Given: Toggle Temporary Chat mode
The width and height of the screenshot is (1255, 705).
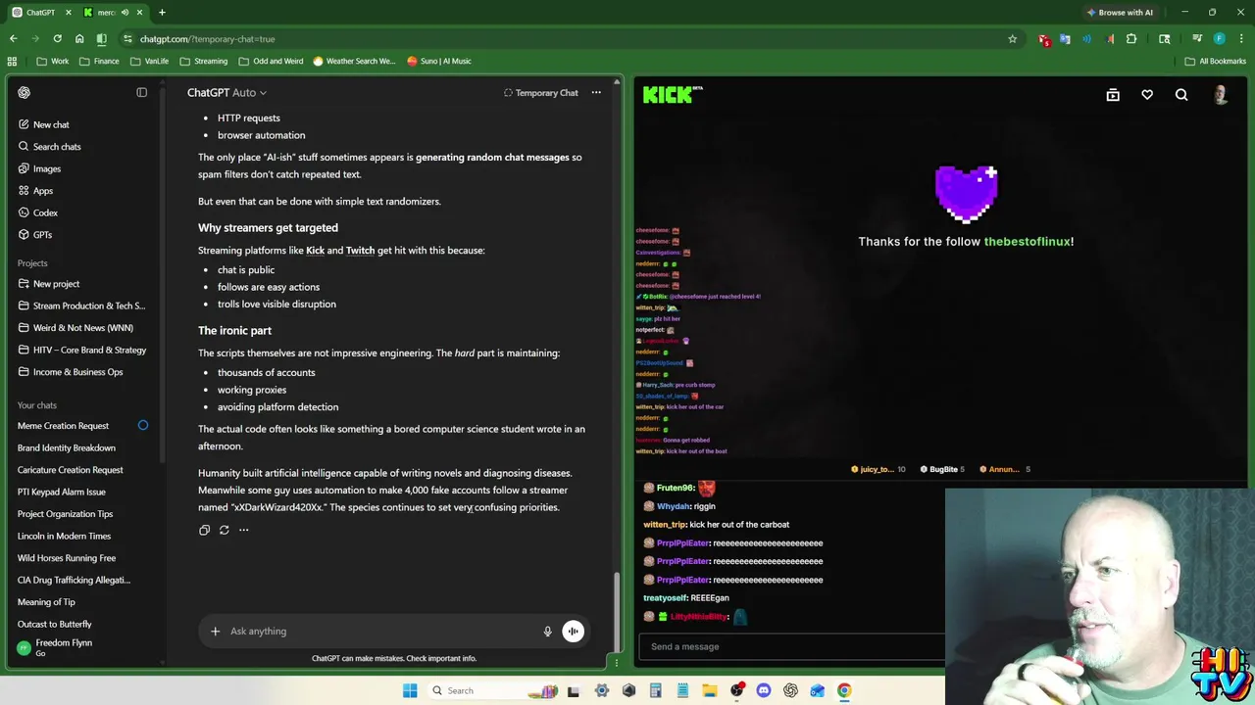Looking at the screenshot, I should tap(540, 92).
